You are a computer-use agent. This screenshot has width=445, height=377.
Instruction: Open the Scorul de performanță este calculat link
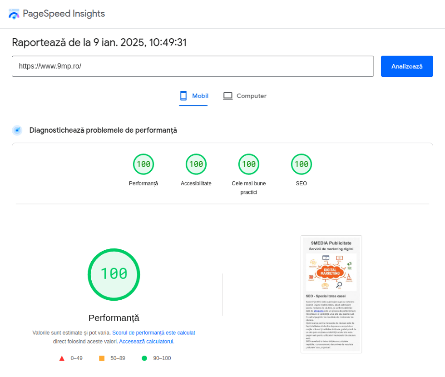tap(153, 332)
